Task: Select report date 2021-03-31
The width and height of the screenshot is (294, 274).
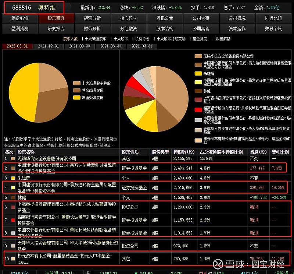Action: click(142, 46)
